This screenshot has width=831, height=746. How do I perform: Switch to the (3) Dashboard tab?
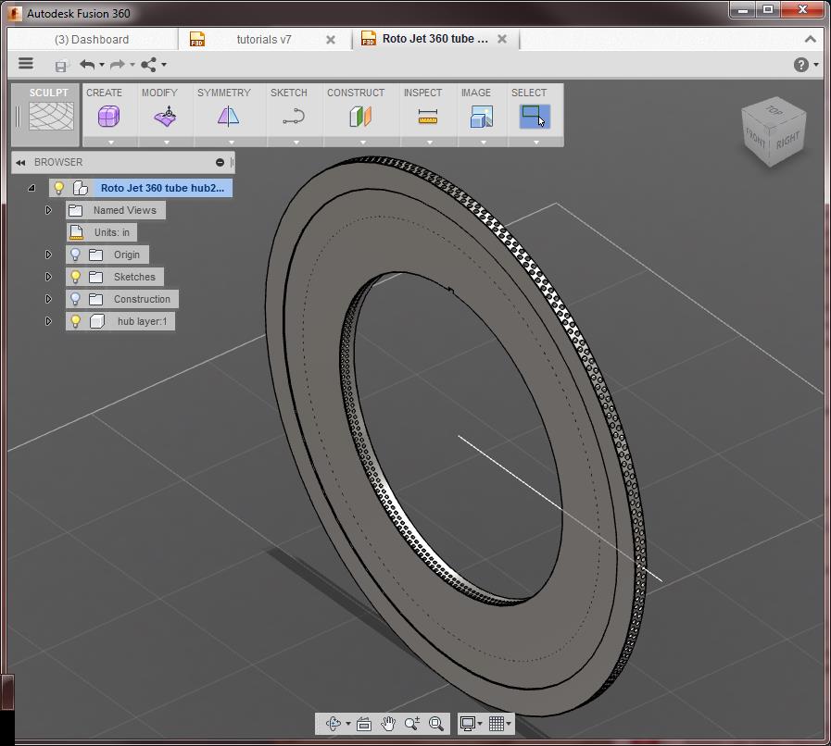pos(92,39)
